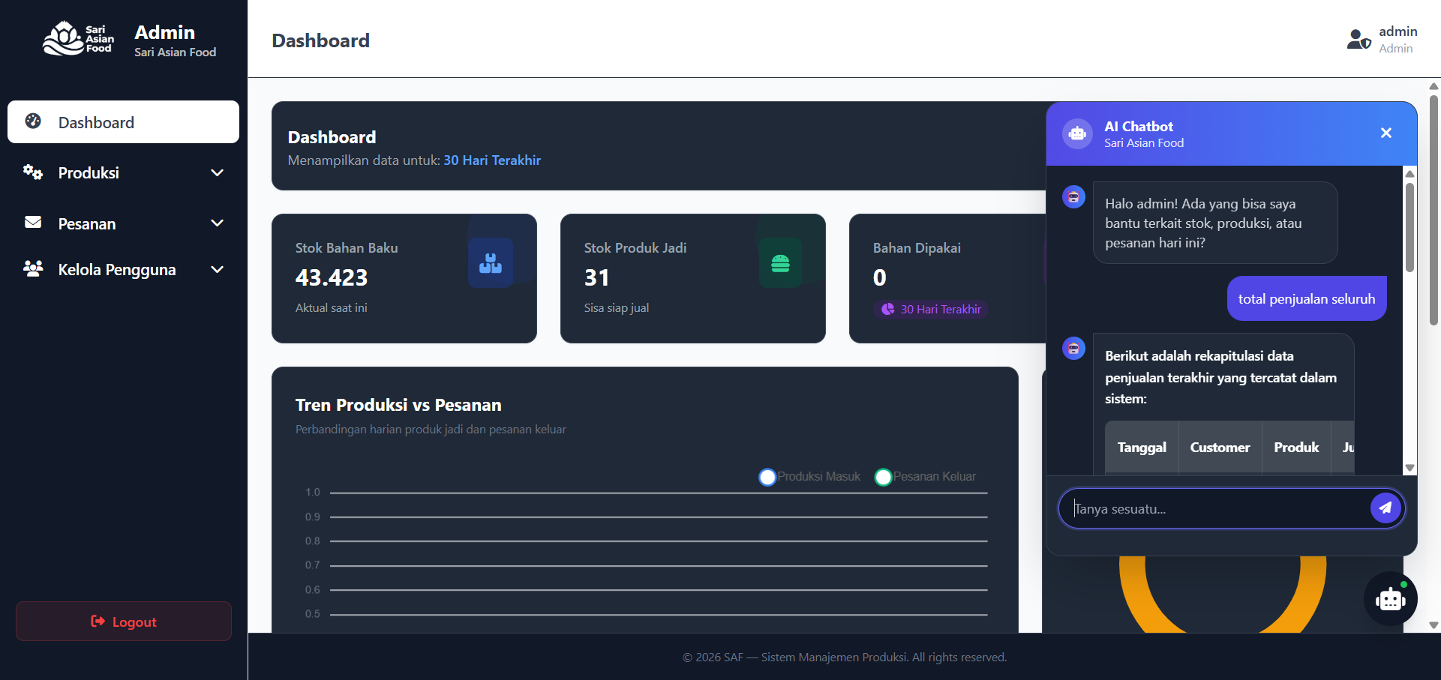This screenshot has height=680, width=1441.
Task: Click the 30 Hari Terakhir link
Action: (492, 160)
